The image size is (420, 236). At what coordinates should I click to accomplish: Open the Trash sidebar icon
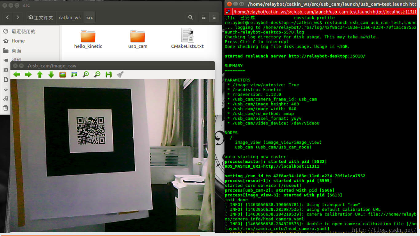(x=6, y=108)
